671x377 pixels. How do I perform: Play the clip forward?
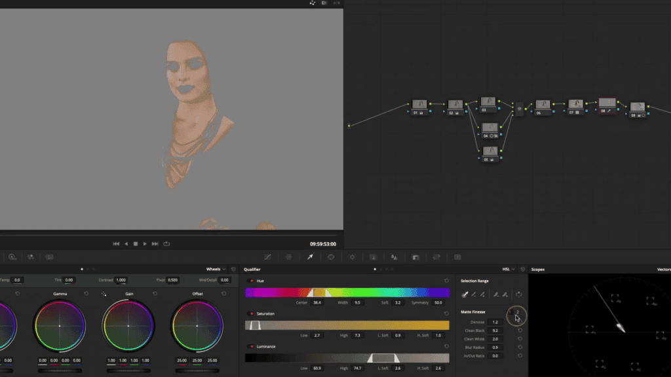[x=145, y=243]
